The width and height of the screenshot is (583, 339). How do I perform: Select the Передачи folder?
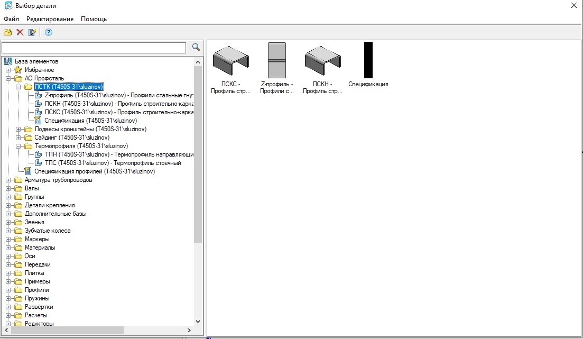click(x=38, y=264)
